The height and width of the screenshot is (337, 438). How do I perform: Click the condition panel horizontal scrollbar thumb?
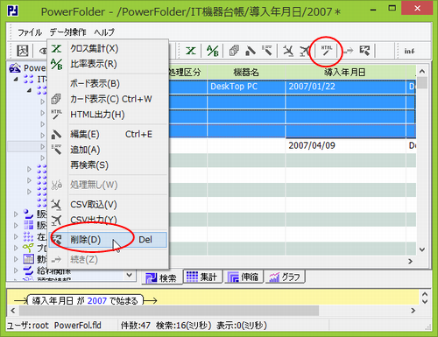coord(169,311)
